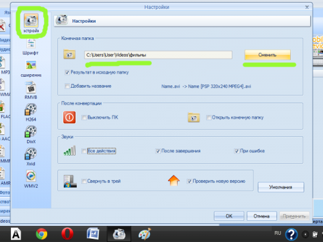Viewport: 323px width, 242px height.
Task: Toggle Результат в исходную папку checkbox
Action: 67,72
